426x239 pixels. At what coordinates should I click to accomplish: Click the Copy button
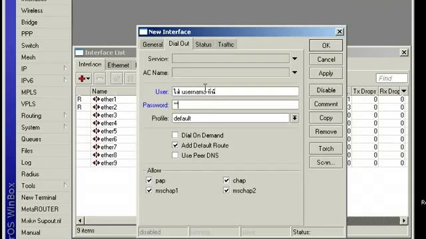[x=326, y=118]
